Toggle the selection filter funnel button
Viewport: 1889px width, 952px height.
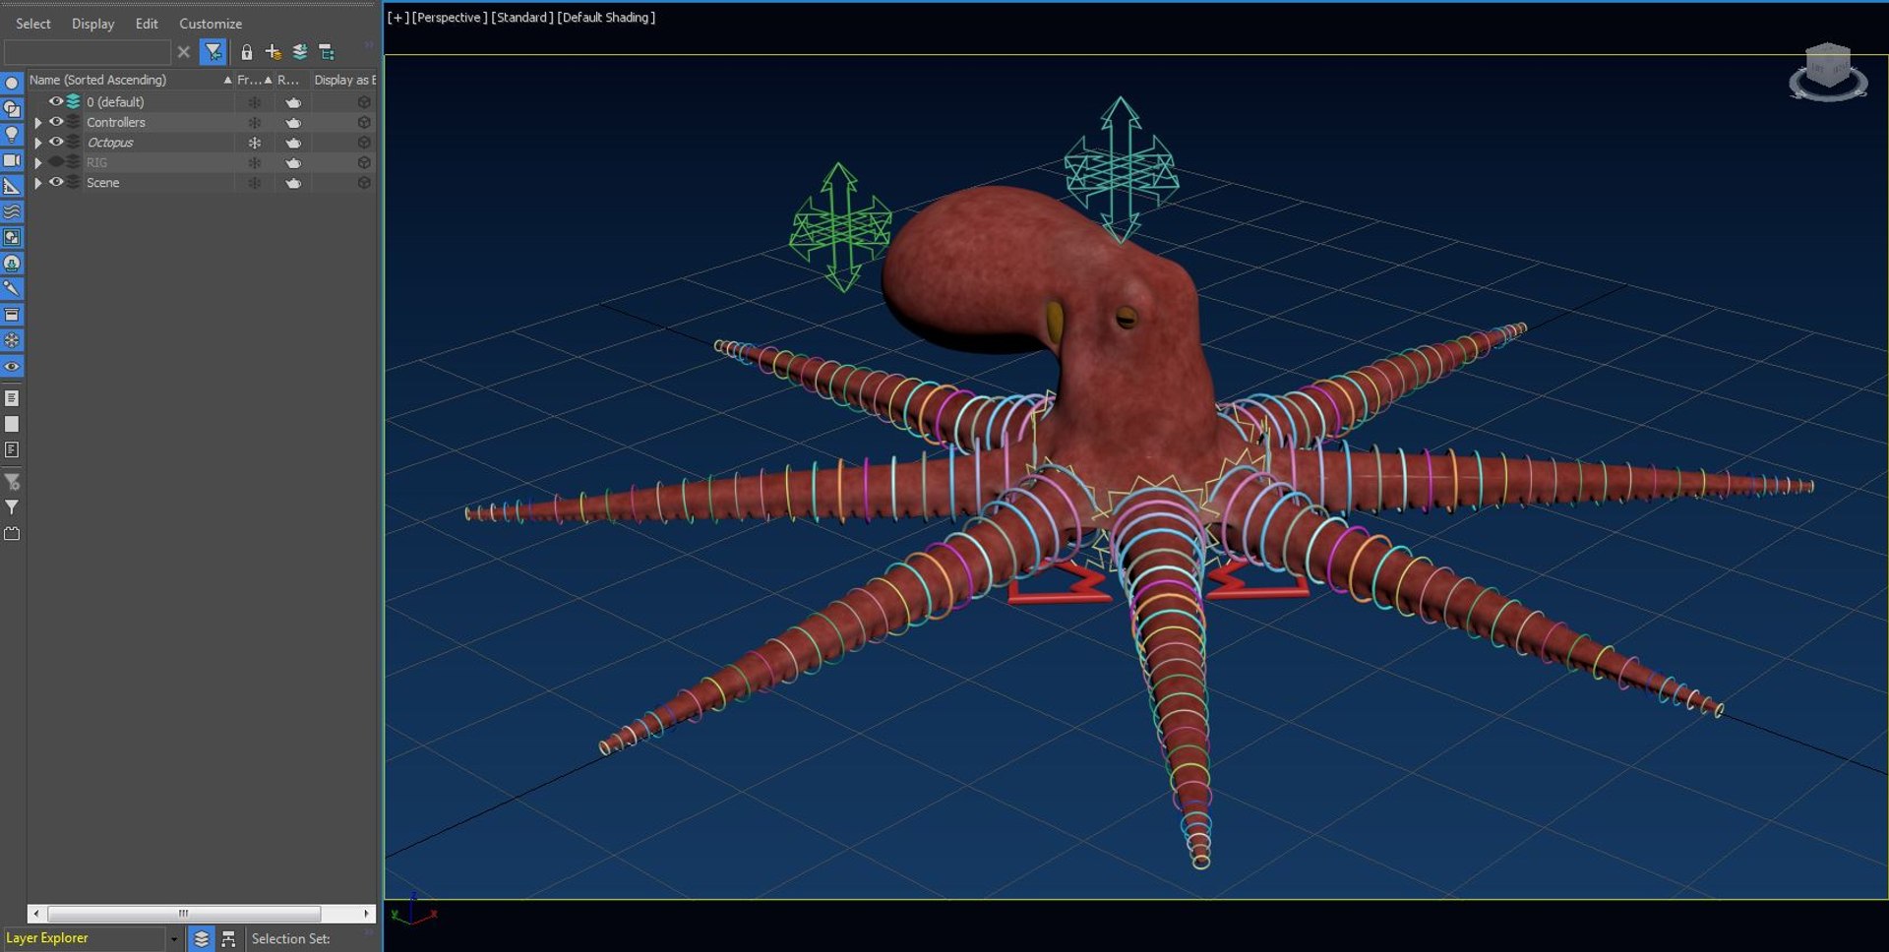[x=213, y=52]
